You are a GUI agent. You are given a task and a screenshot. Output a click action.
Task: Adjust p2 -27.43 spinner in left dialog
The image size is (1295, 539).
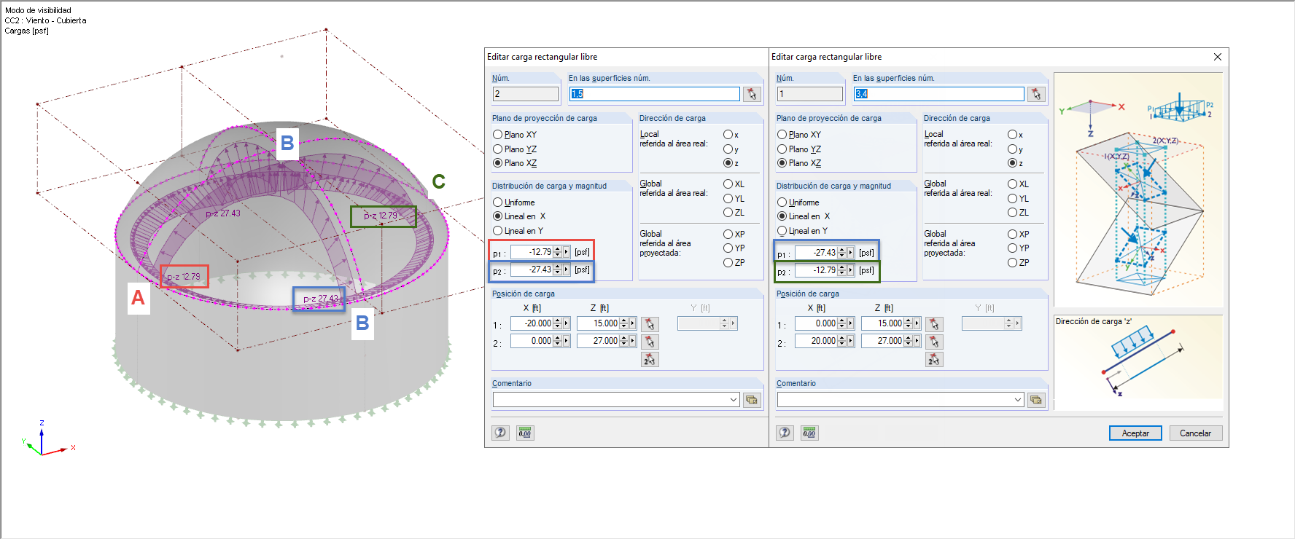(558, 269)
